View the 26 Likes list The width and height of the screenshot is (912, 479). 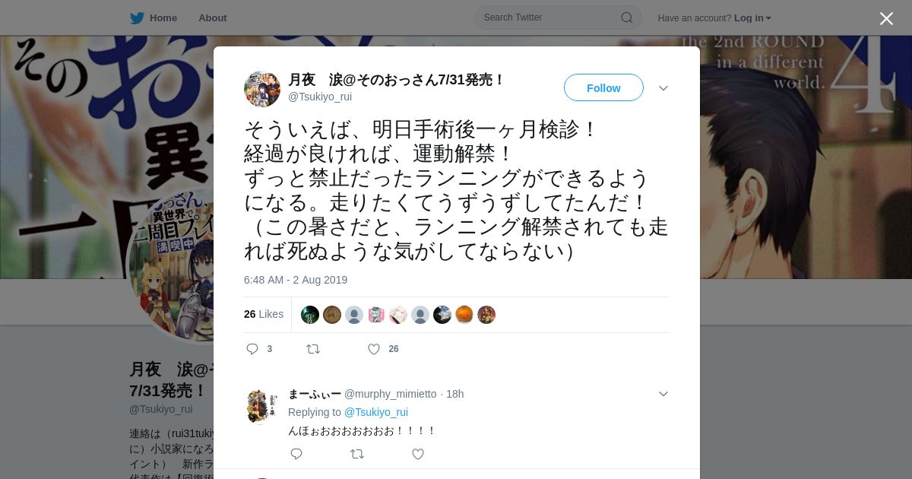click(x=264, y=314)
